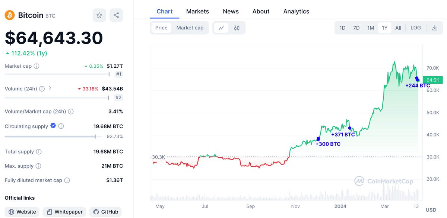Add Bitcoin to watchlist with star icon
This screenshot has height=218, width=447.
pyautogui.click(x=99, y=15)
